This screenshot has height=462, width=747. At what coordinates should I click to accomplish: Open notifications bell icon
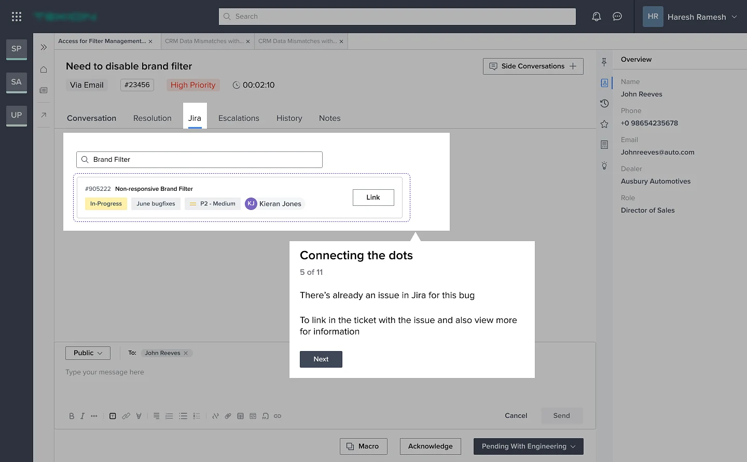(x=597, y=17)
